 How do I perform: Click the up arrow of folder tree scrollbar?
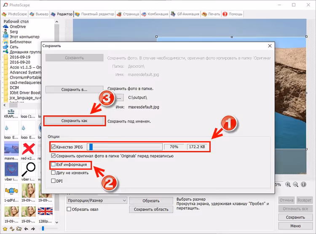tap(57, 22)
